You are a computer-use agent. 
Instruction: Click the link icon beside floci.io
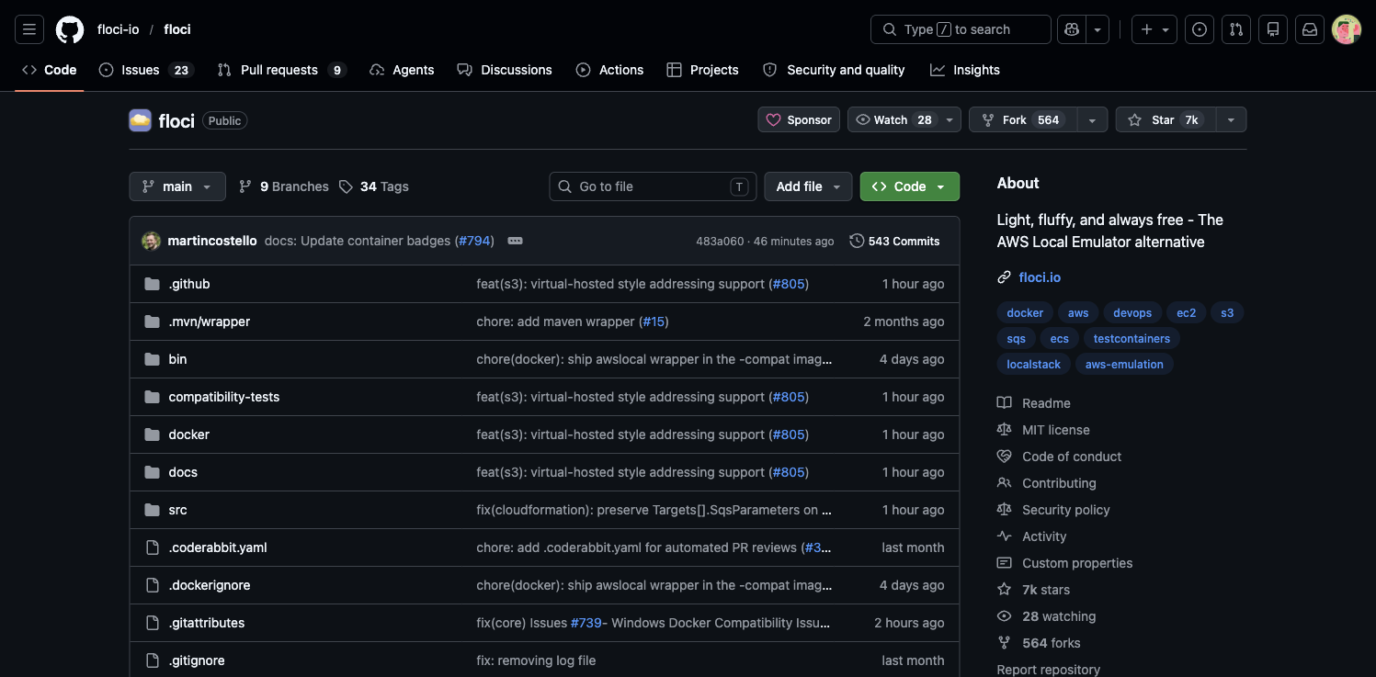pos(1005,277)
